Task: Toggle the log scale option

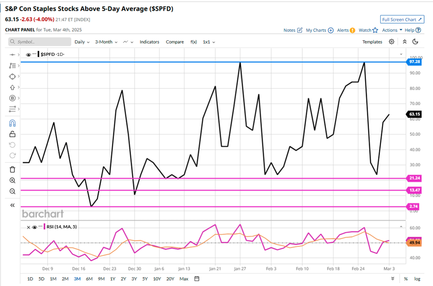Action: point(417,278)
